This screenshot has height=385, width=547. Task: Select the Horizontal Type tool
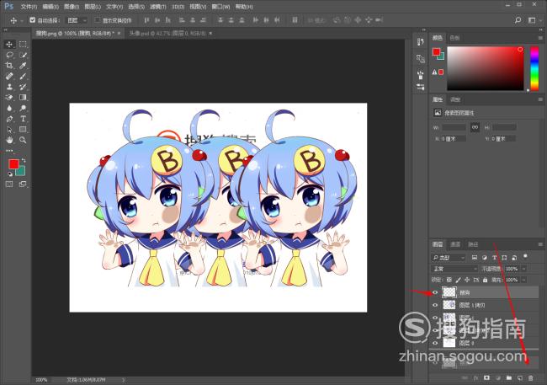tap(23, 119)
